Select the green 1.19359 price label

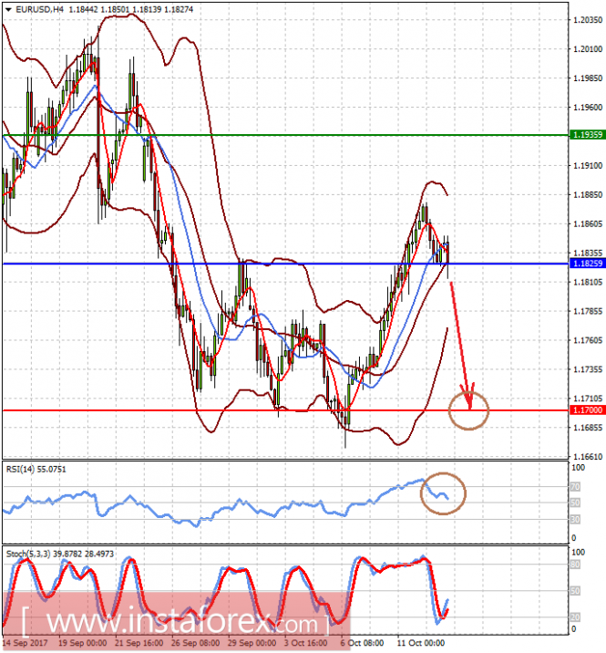(x=587, y=134)
